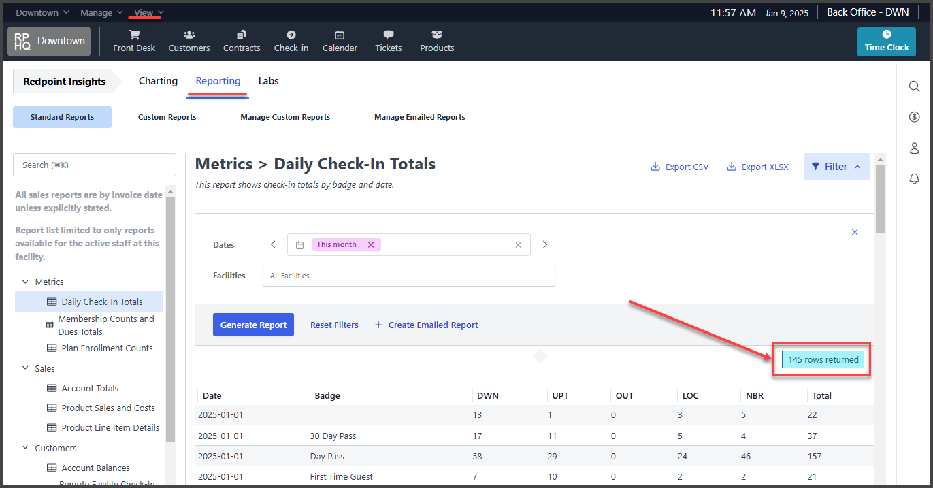Go to the Check-in page
Screen dimensions: 933x488
click(291, 42)
